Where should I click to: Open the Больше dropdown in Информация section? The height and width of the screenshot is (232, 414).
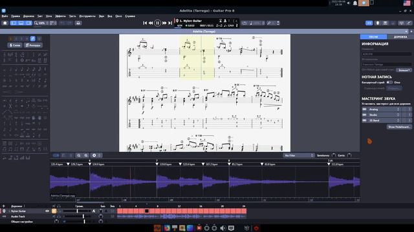point(404,70)
